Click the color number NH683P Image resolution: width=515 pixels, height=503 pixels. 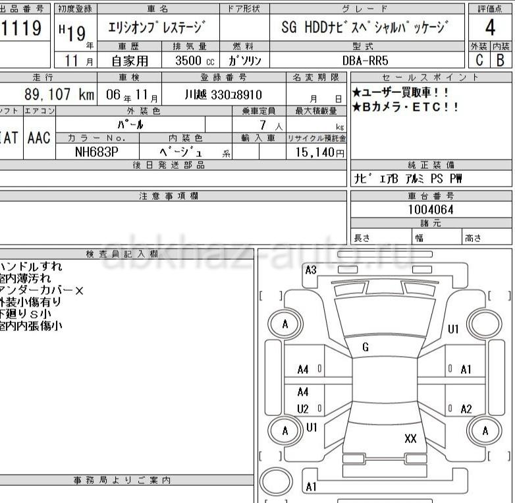(97, 152)
